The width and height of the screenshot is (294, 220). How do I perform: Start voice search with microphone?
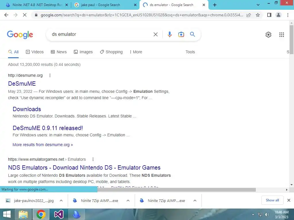pyautogui.click(x=170, y=34)
